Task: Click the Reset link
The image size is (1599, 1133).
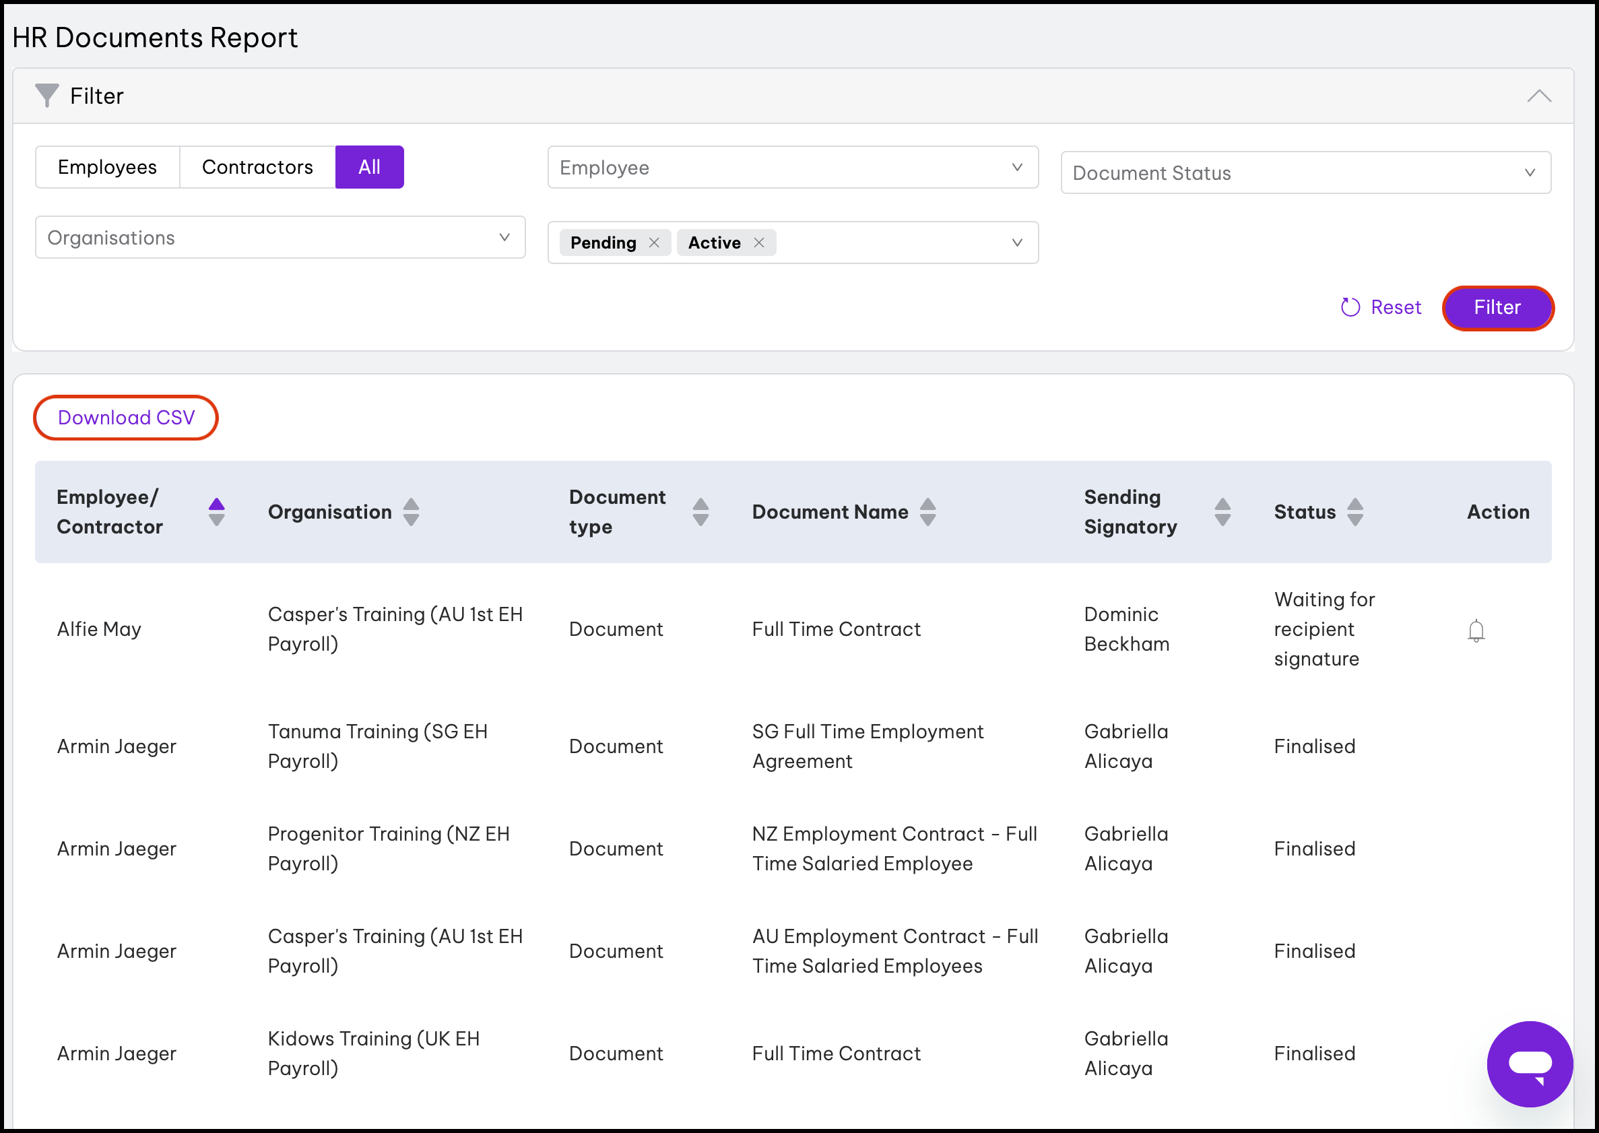Action: tap(1381, 307)
